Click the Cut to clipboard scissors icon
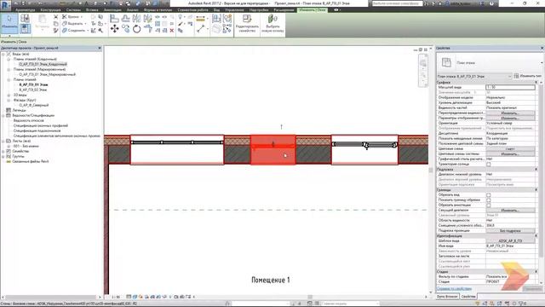545x307 pixels. [x=55, y=17]
